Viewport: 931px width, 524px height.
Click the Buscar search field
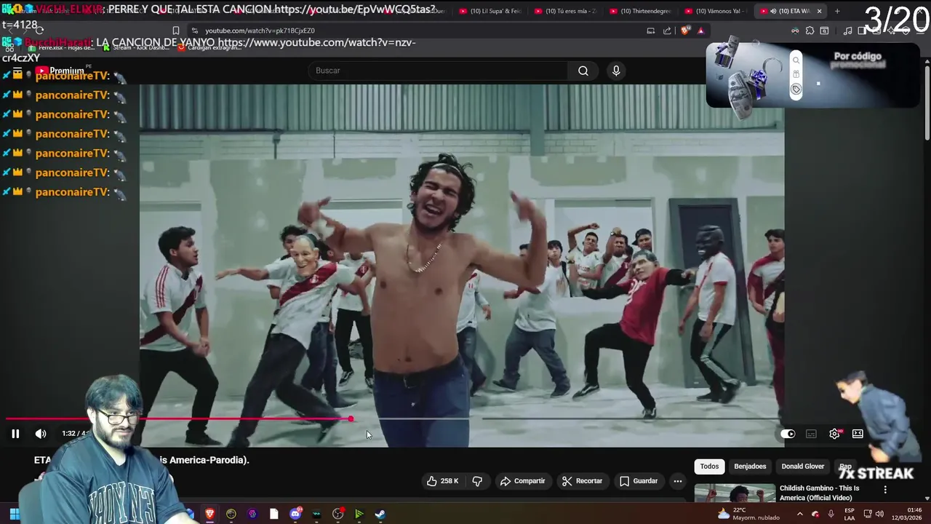pos(439,71)
